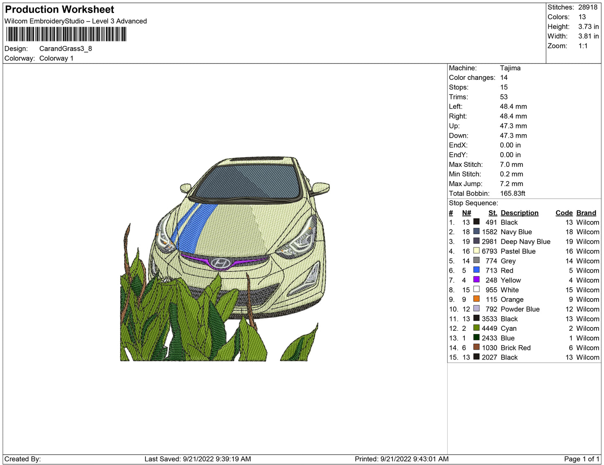Select the Pastel Blue cream swatch
604x465 pixels.
(476, 251)
